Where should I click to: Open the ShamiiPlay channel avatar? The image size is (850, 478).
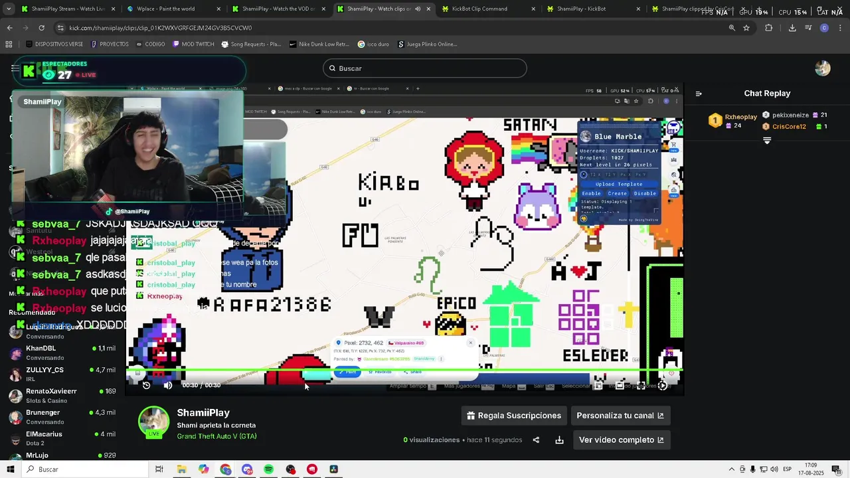click(x=153, y=421)
